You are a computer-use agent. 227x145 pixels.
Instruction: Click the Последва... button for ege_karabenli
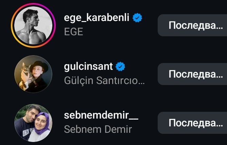[x=192, y=25]
